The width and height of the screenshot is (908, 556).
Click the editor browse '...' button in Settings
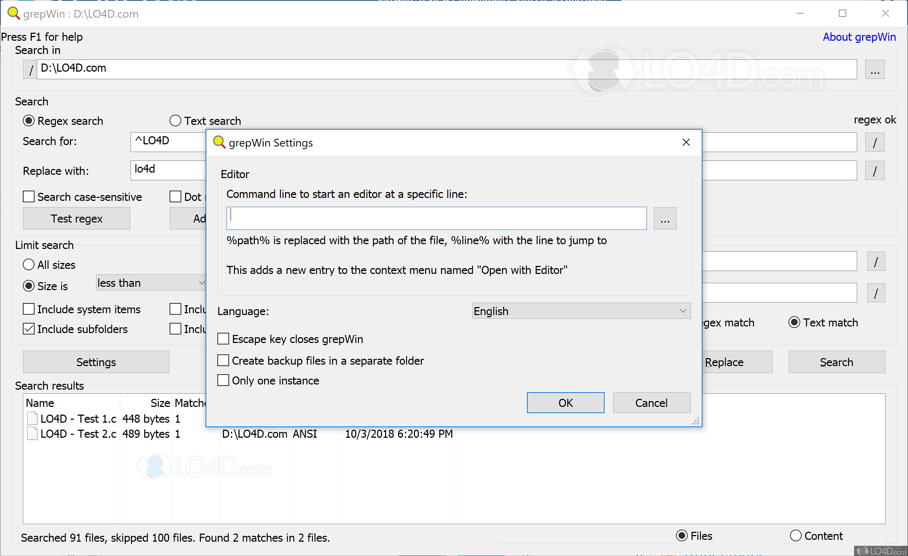pos(665,219)
